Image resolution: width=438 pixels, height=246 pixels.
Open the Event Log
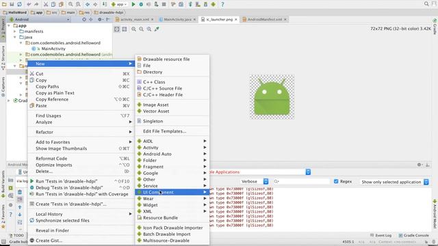coord(381,235)
